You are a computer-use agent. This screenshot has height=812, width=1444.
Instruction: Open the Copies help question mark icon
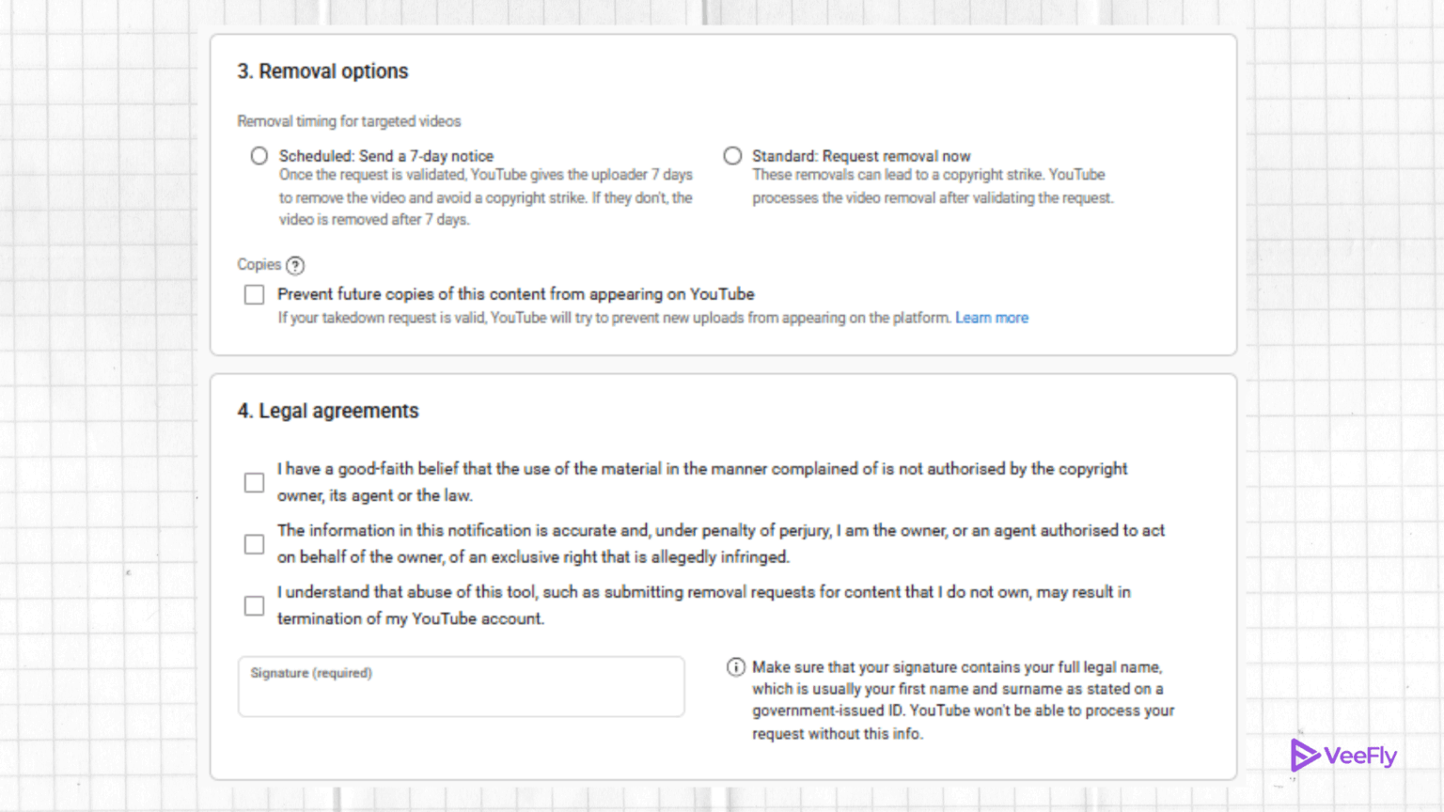click(295, 265)
